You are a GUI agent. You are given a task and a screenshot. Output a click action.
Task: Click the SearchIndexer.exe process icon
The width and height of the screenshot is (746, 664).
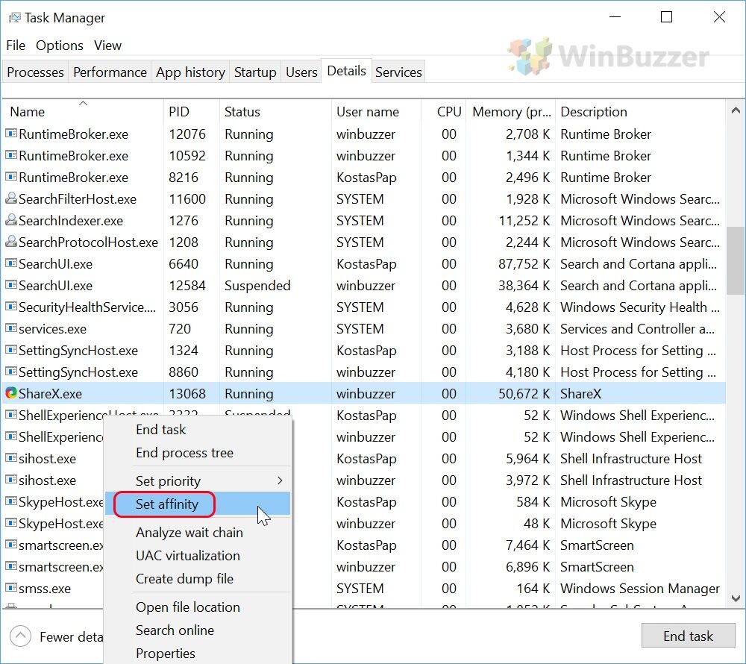tap(10, 220)
